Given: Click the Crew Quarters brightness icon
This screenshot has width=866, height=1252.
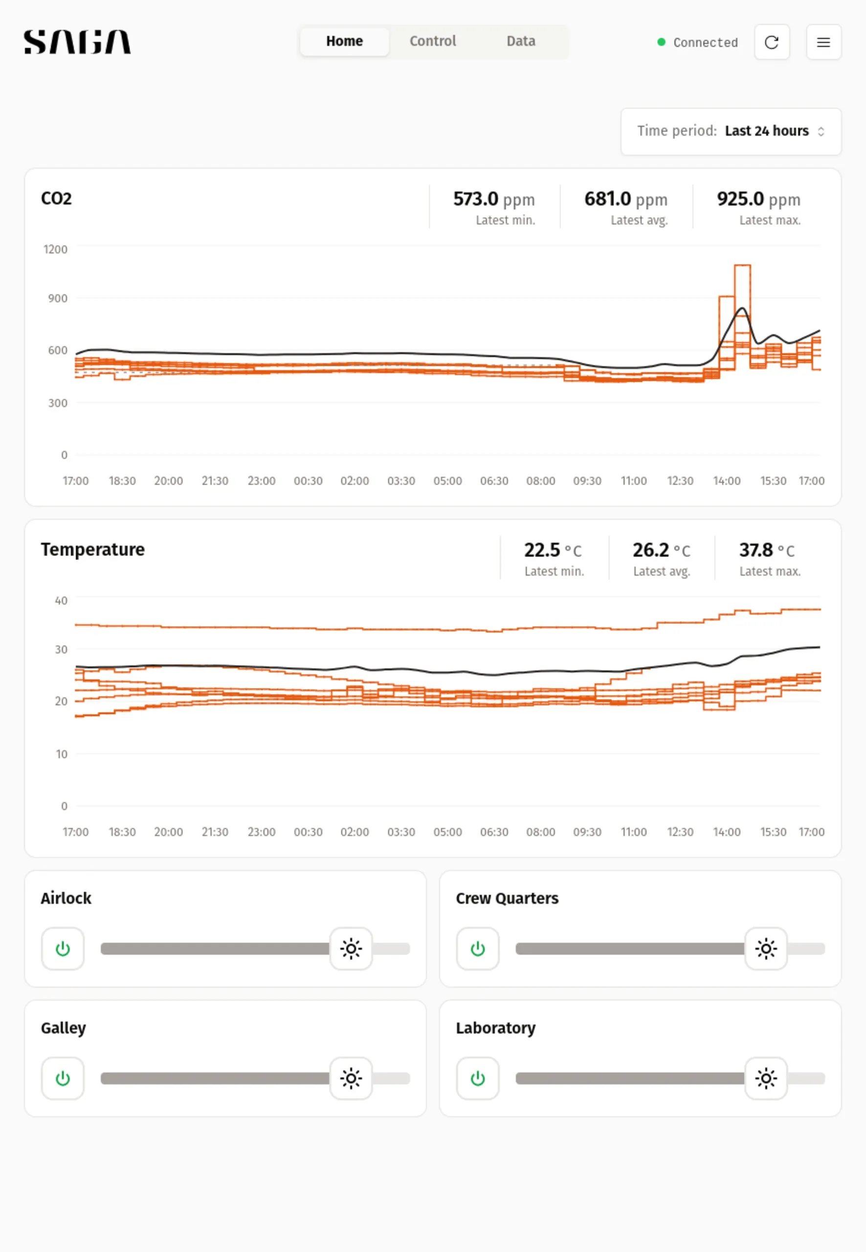Looking at the screenshot, I should [x=766, y=949].
